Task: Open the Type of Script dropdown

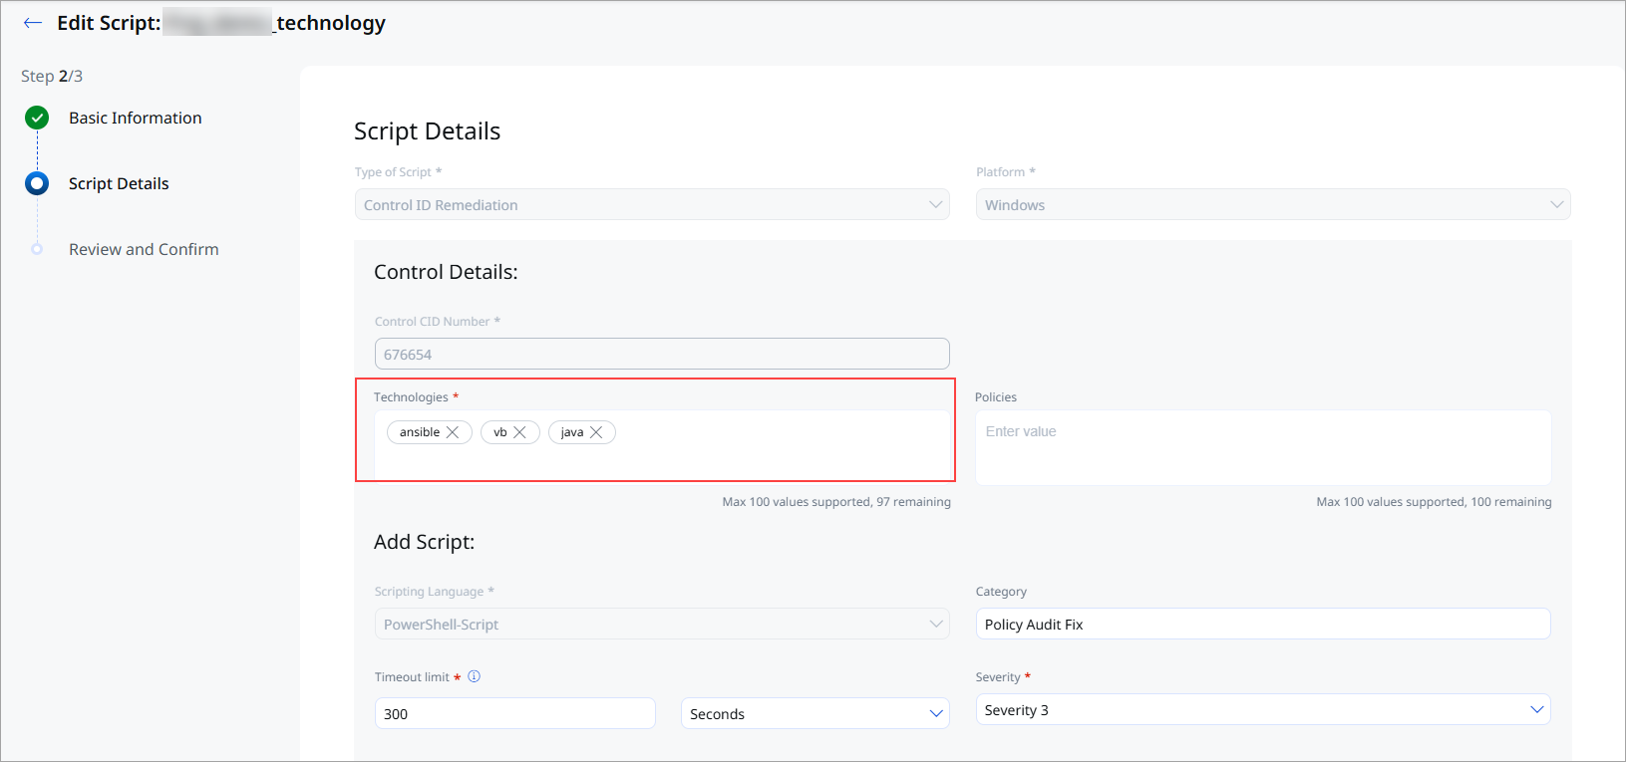Action: pyautogui.click(x=652, y=204)
